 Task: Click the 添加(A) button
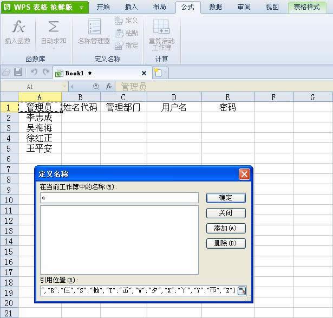226,228
